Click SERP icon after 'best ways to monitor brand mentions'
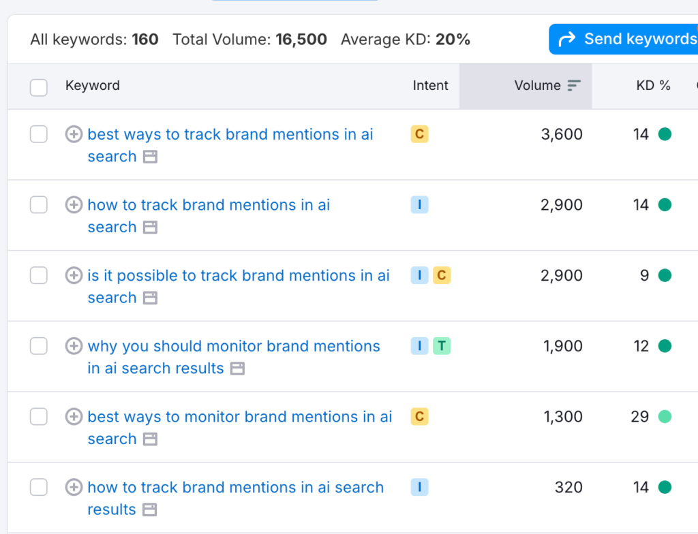 150,439
